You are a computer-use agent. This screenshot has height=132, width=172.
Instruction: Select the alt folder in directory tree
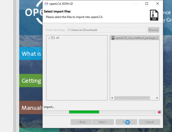[58, 38]
